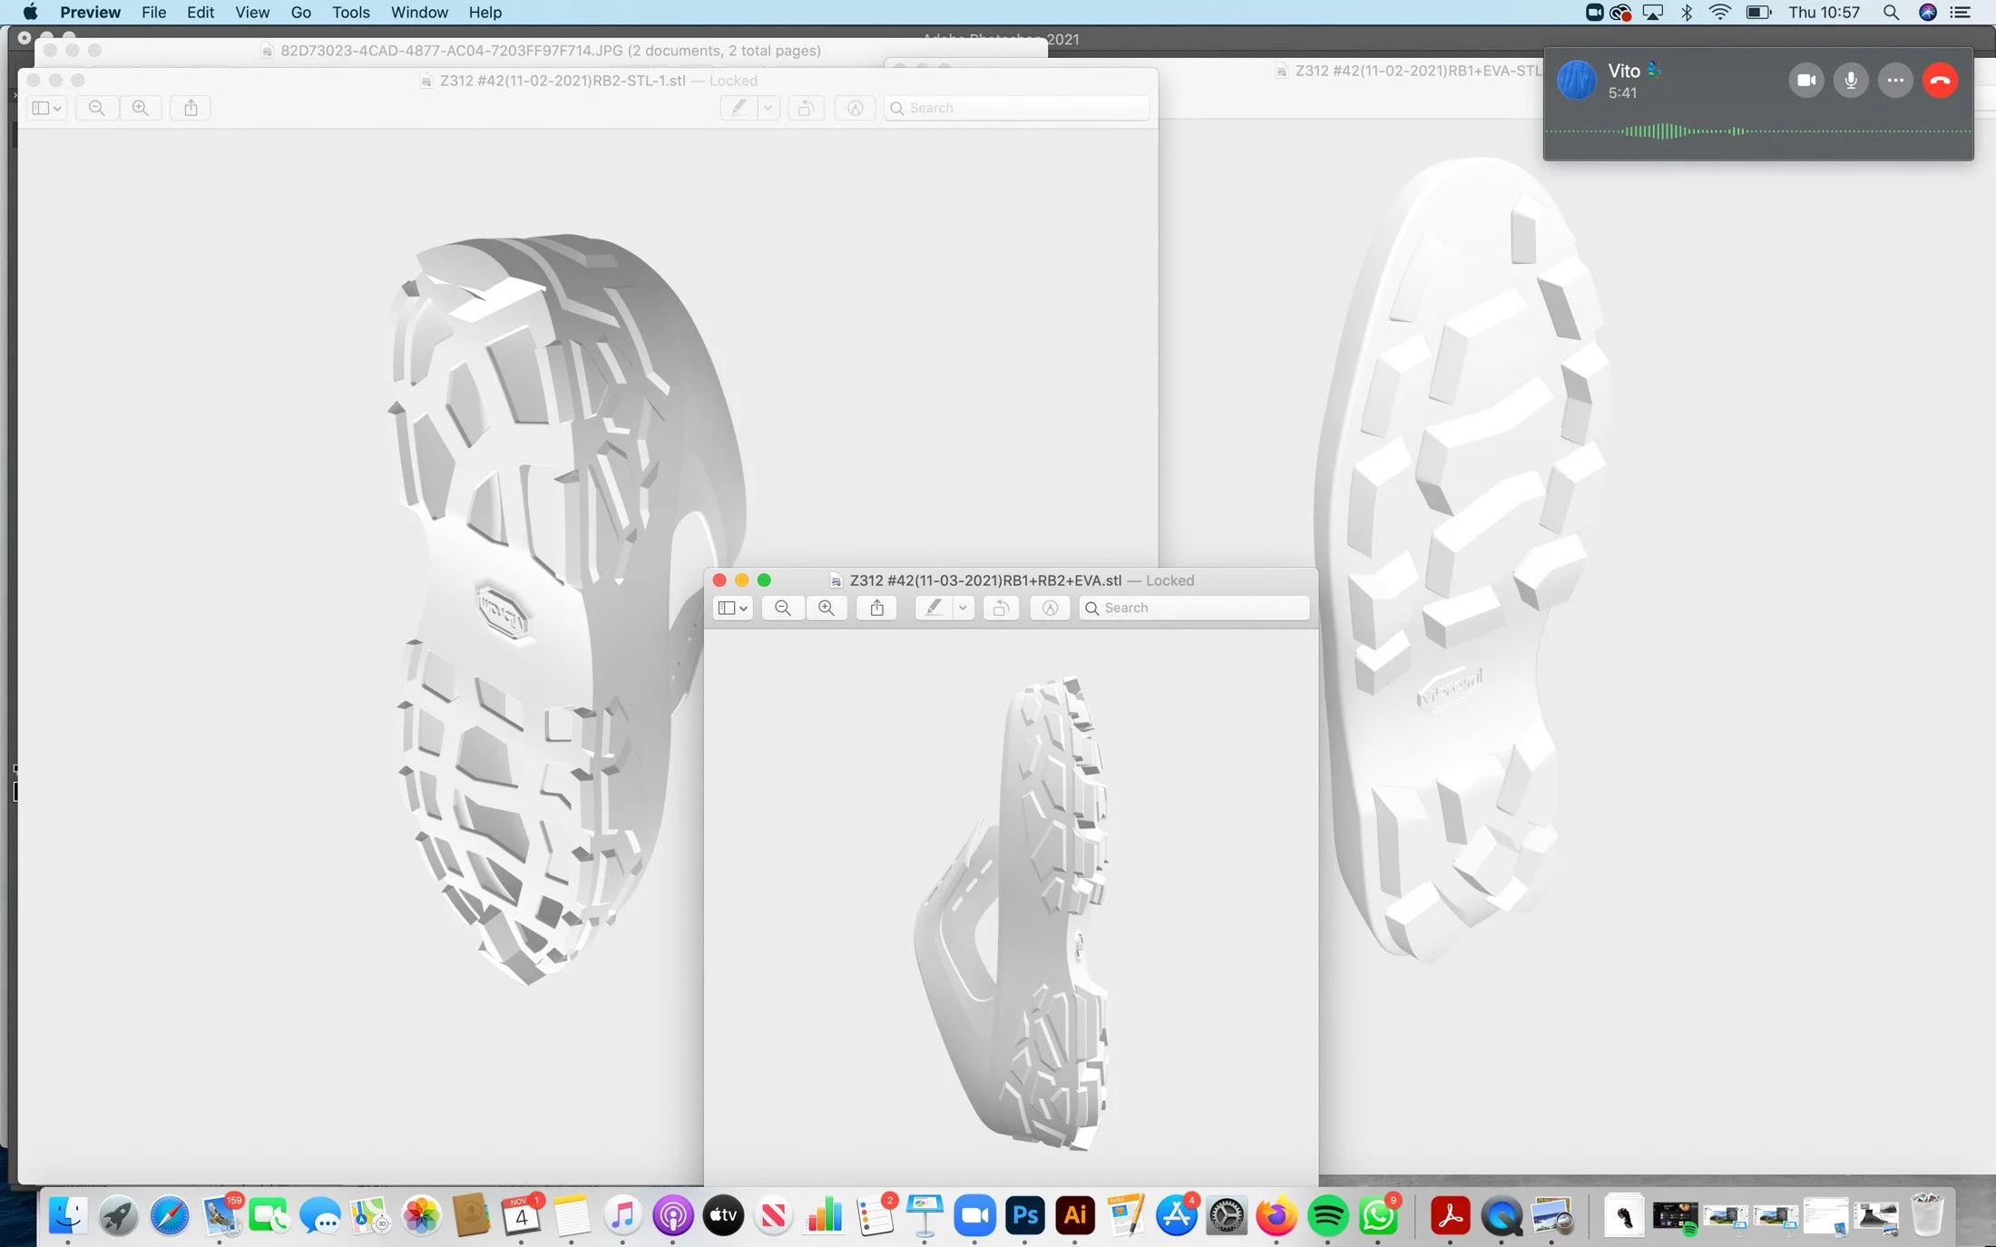Open Bluetooth status in menu bar
Image resolution: width=1996 pixels, height=1247 pixels.
point(1687,12)
